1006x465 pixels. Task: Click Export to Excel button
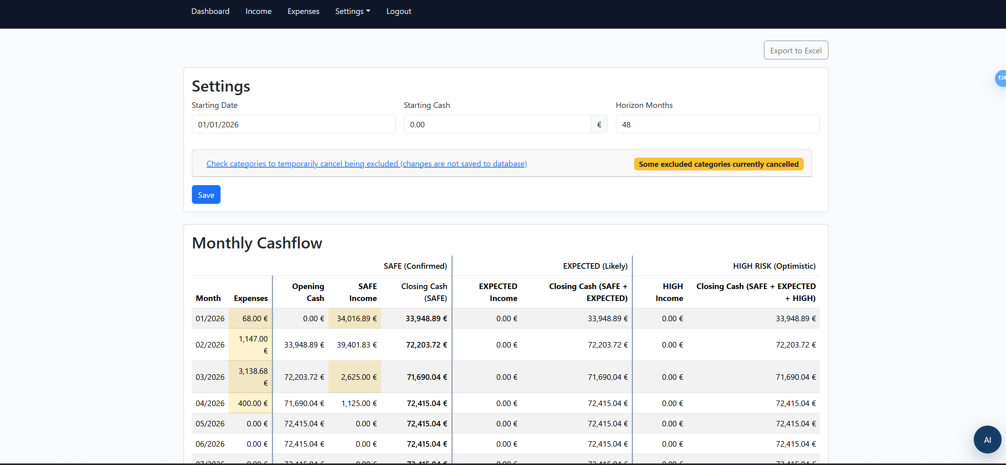point(795,51)
